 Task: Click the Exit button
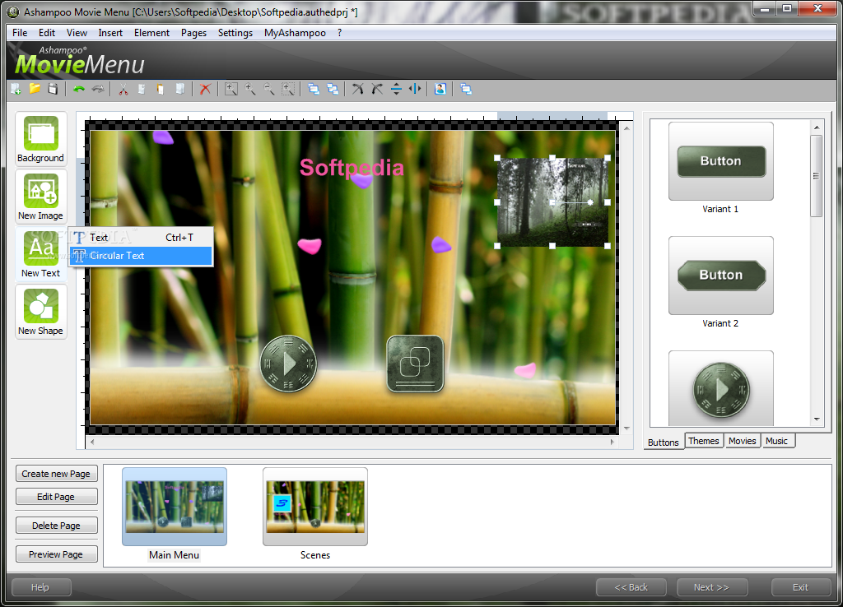point(800,587)
